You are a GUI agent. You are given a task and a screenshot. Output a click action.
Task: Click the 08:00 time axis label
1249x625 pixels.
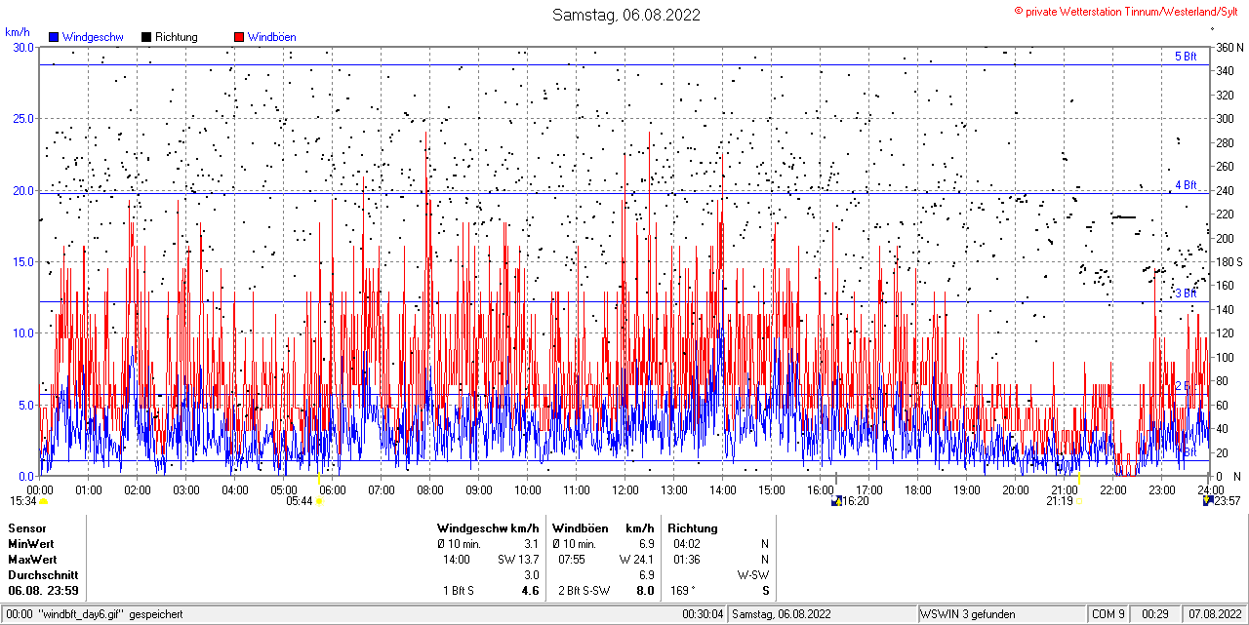430,489
